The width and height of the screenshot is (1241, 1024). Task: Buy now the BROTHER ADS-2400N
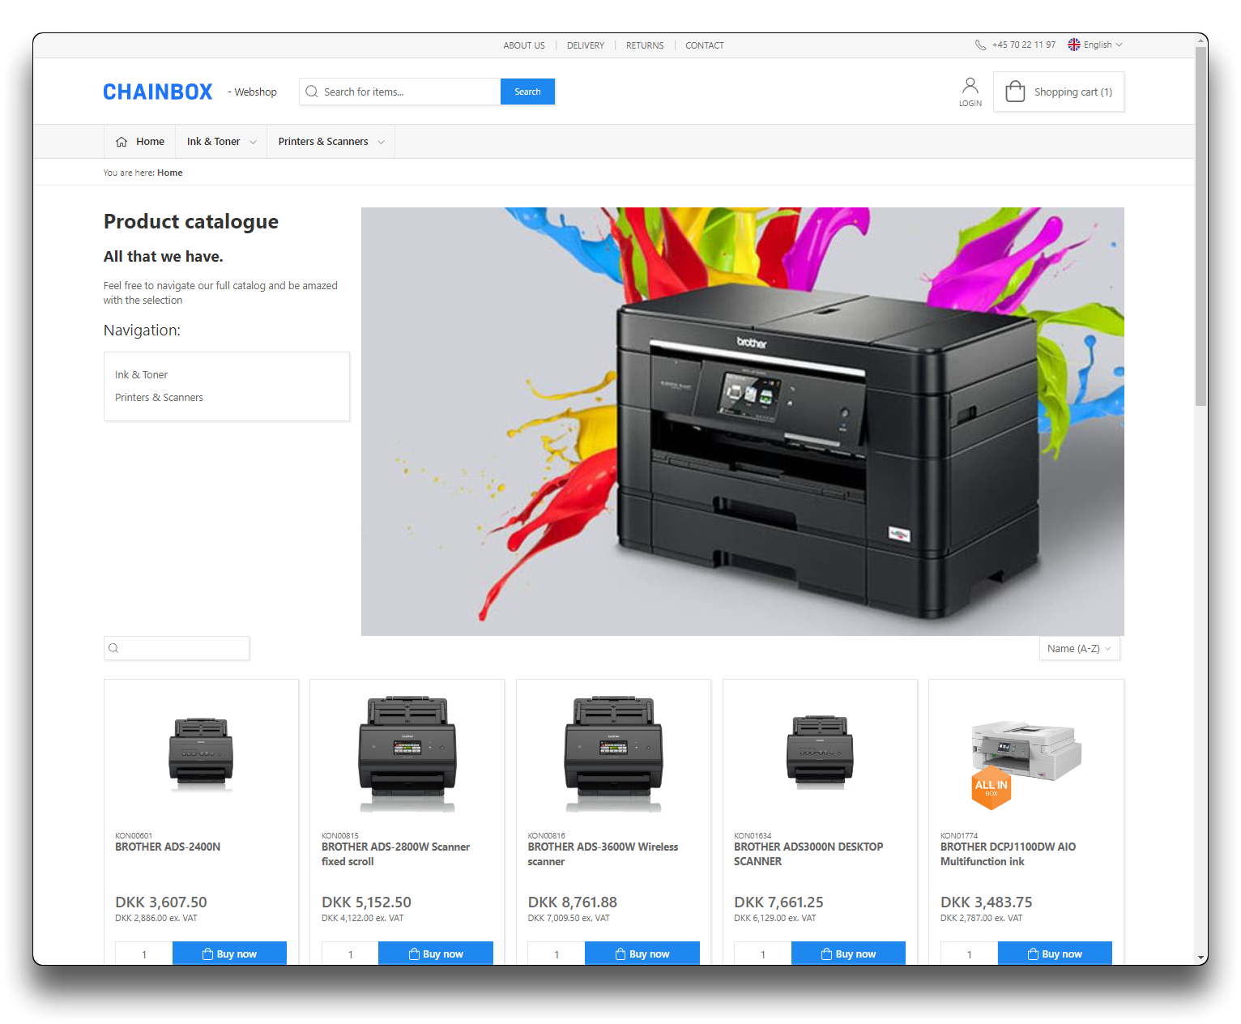(x=229, y=954)
